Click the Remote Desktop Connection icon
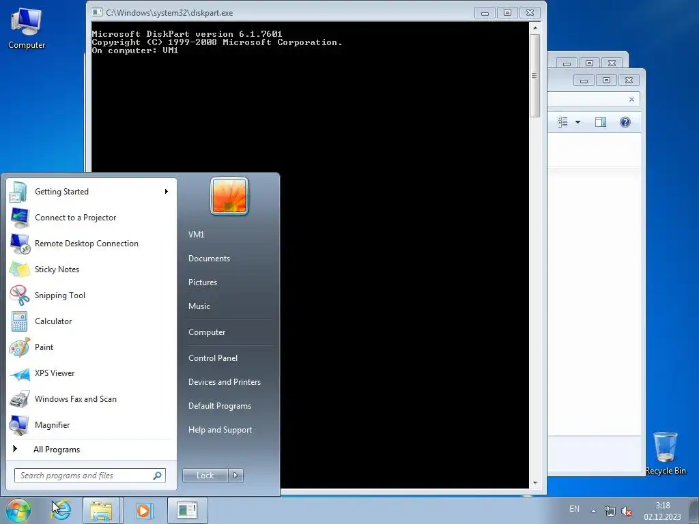This screenshot has height=524, width=699. point(19,244)
